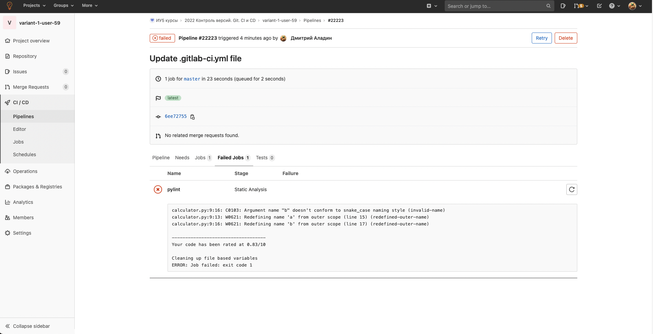
Task: Open the Help dropdown menu
Action: [615, 6]
